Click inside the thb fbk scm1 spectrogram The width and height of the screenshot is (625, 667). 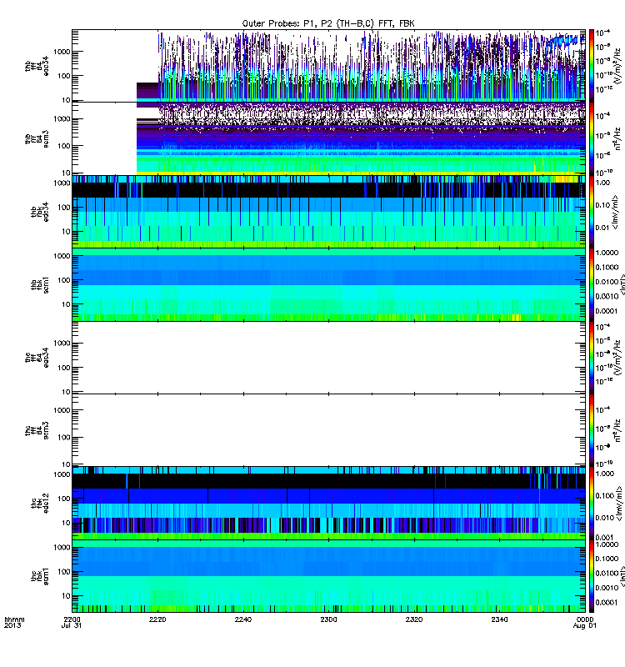coord(328,284)
